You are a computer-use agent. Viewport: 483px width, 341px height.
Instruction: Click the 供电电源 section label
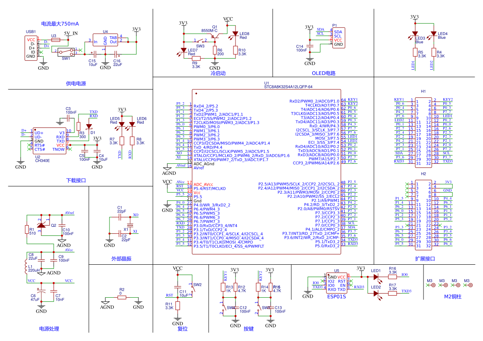point(76,83)
